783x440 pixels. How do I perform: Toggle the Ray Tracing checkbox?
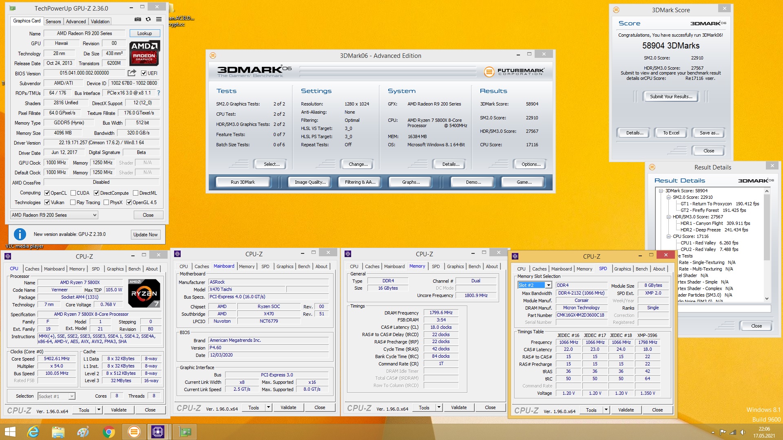click(x=73, y=202)
